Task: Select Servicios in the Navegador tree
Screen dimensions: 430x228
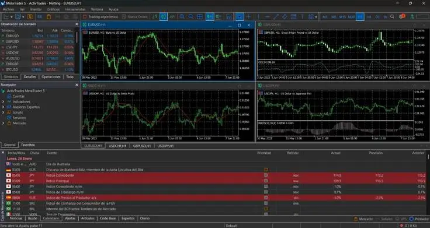Action: (x=19, y=118)
